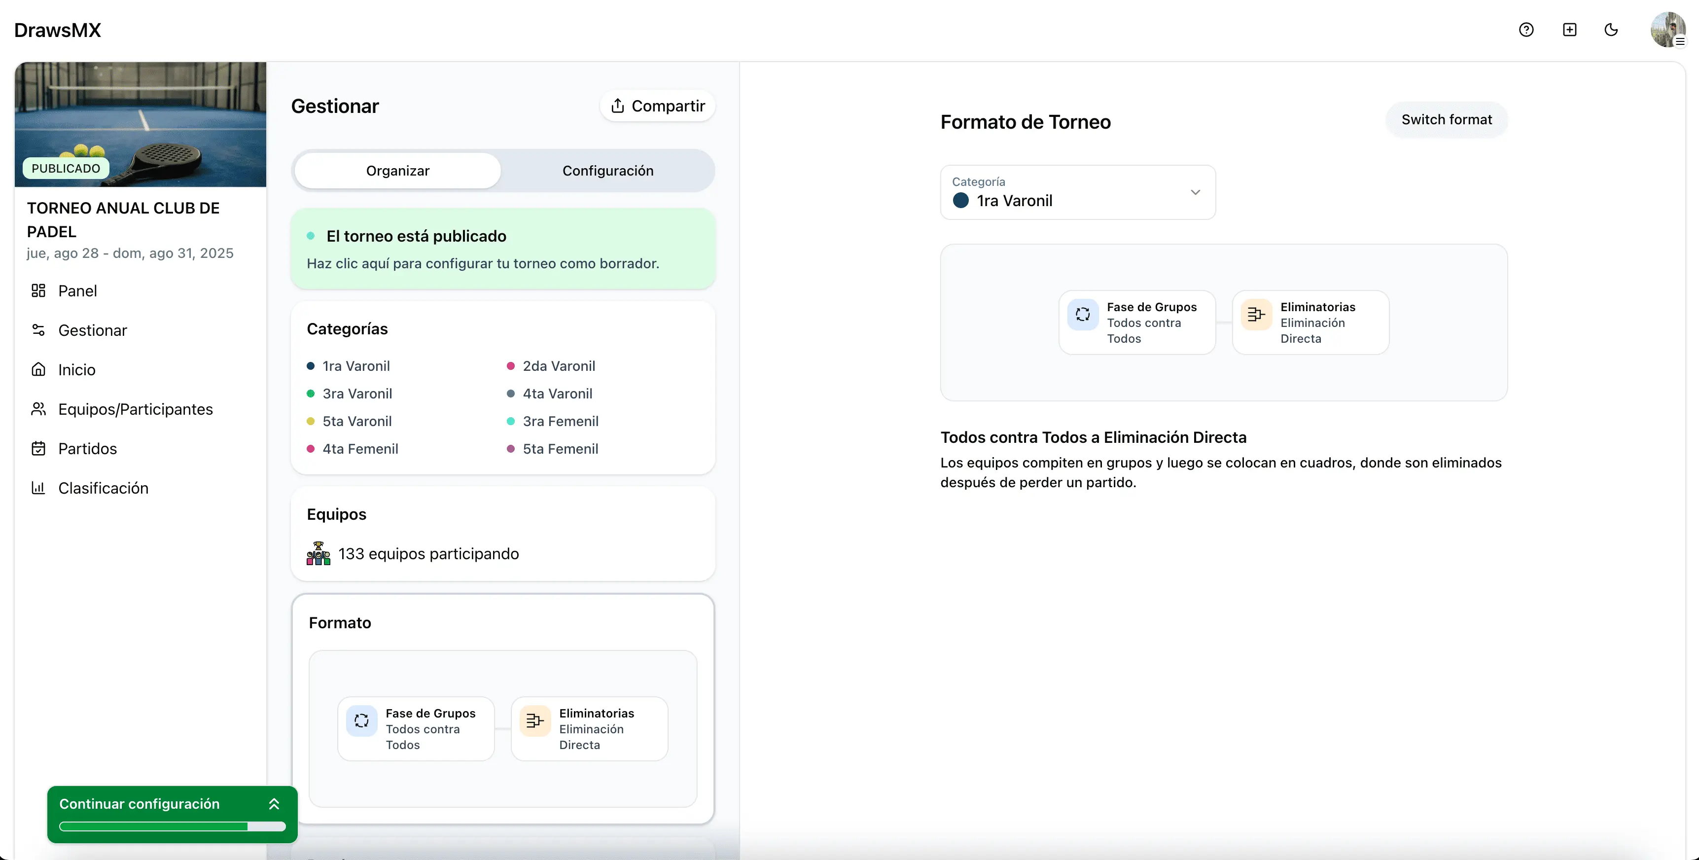Switch to the Configuración tab
Screen dimensions: 1699x860
[607, 171]
